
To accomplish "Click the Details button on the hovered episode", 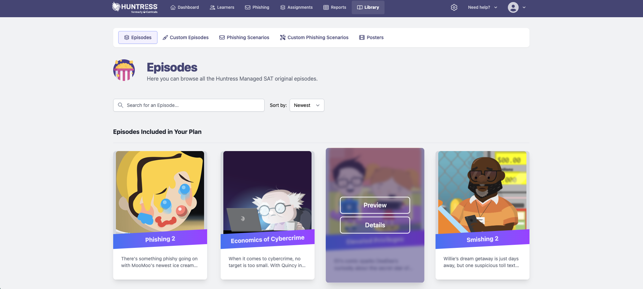I will [x=375, y=225].
